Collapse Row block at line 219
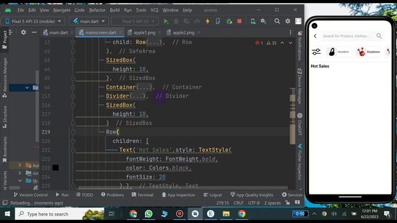397x223 pixels. point(73,132)
